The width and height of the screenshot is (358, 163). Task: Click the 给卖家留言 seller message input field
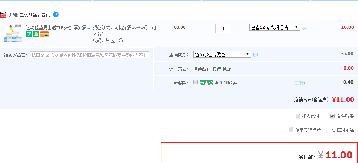click(x=89, y=55)
